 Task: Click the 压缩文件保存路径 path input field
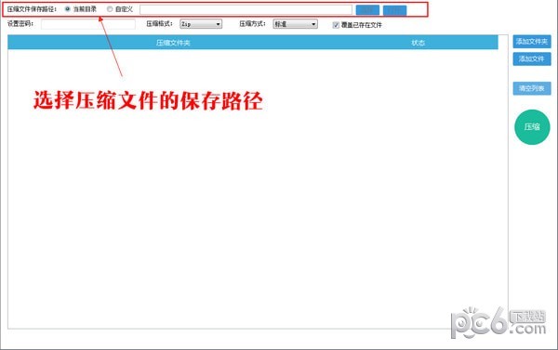[246, 9]
